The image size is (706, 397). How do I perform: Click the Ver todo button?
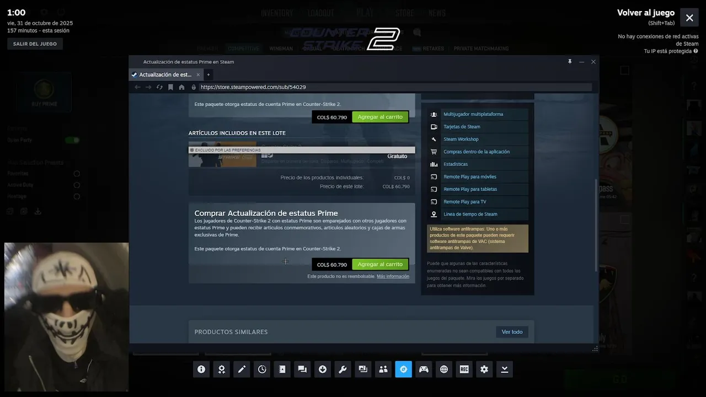coord(512,332)
